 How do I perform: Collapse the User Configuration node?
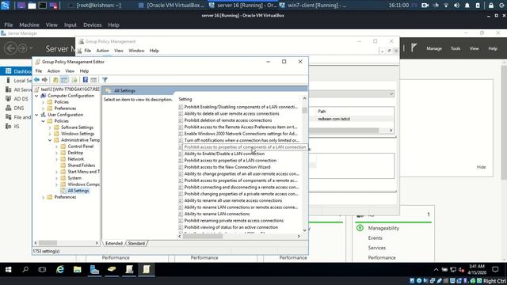pyautogui.click(x=37, y=115)
